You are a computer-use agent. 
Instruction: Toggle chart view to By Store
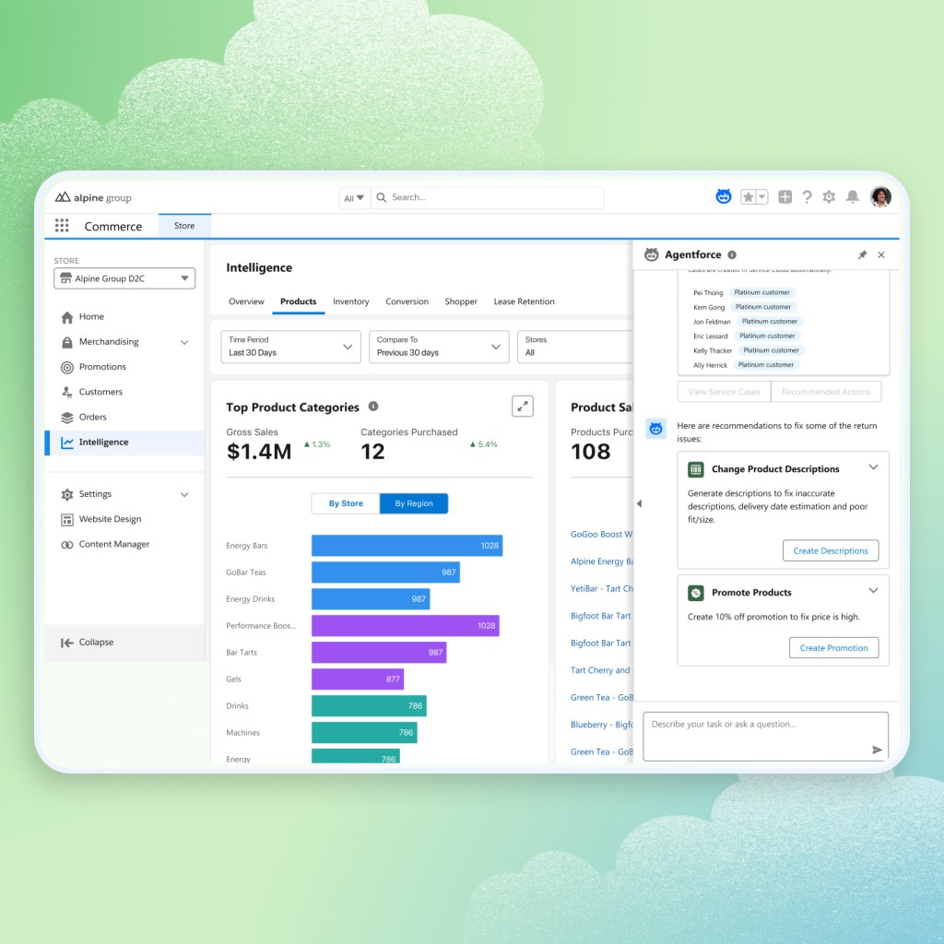346,503
